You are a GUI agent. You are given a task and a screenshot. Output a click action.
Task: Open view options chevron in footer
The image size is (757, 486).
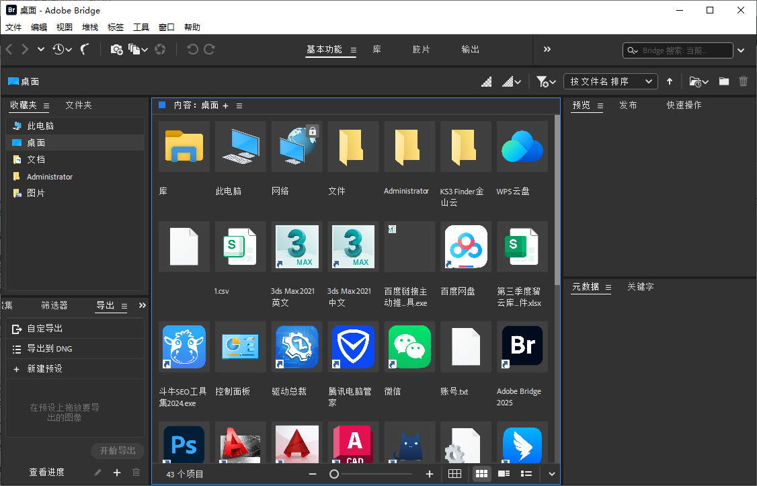tap(552, 474)
